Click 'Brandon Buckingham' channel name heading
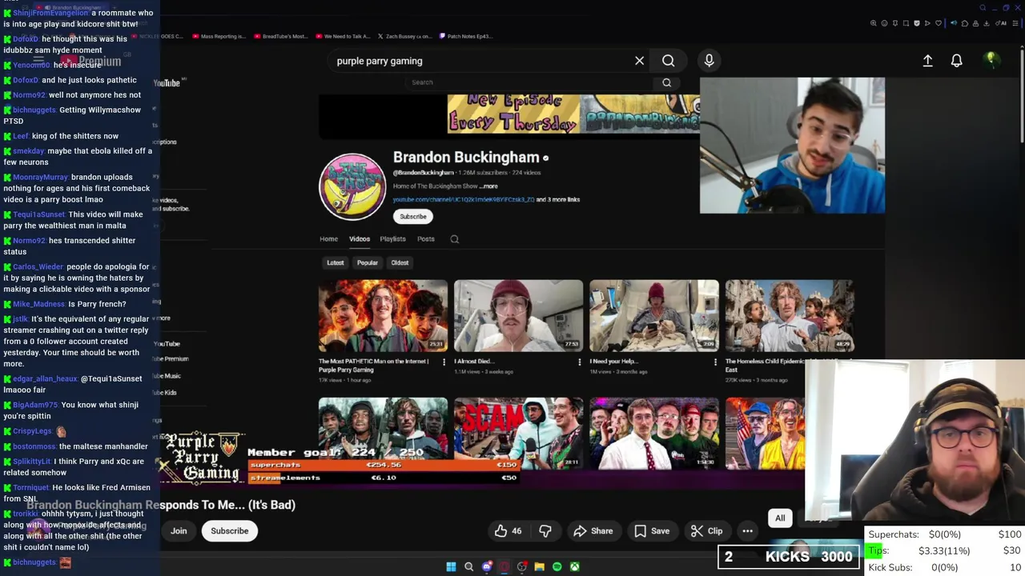 tap(466, 158)
